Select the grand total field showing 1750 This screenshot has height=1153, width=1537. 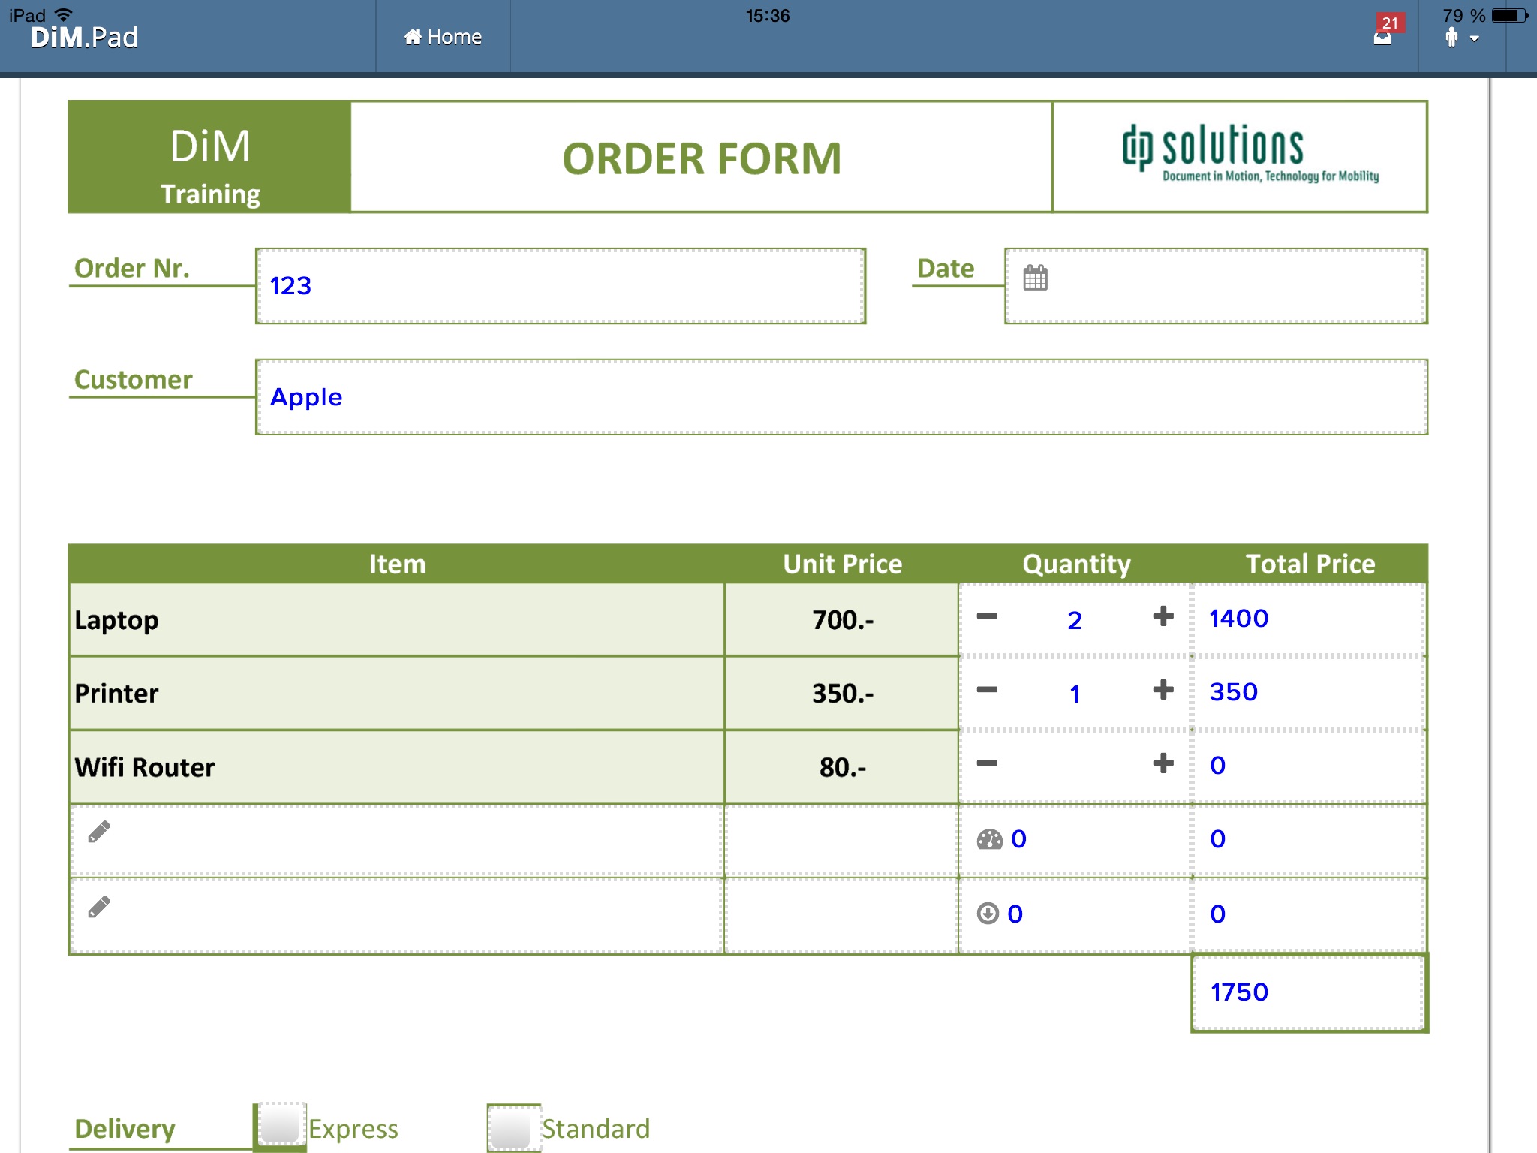pyautogui.click(x=1309, y=992)
